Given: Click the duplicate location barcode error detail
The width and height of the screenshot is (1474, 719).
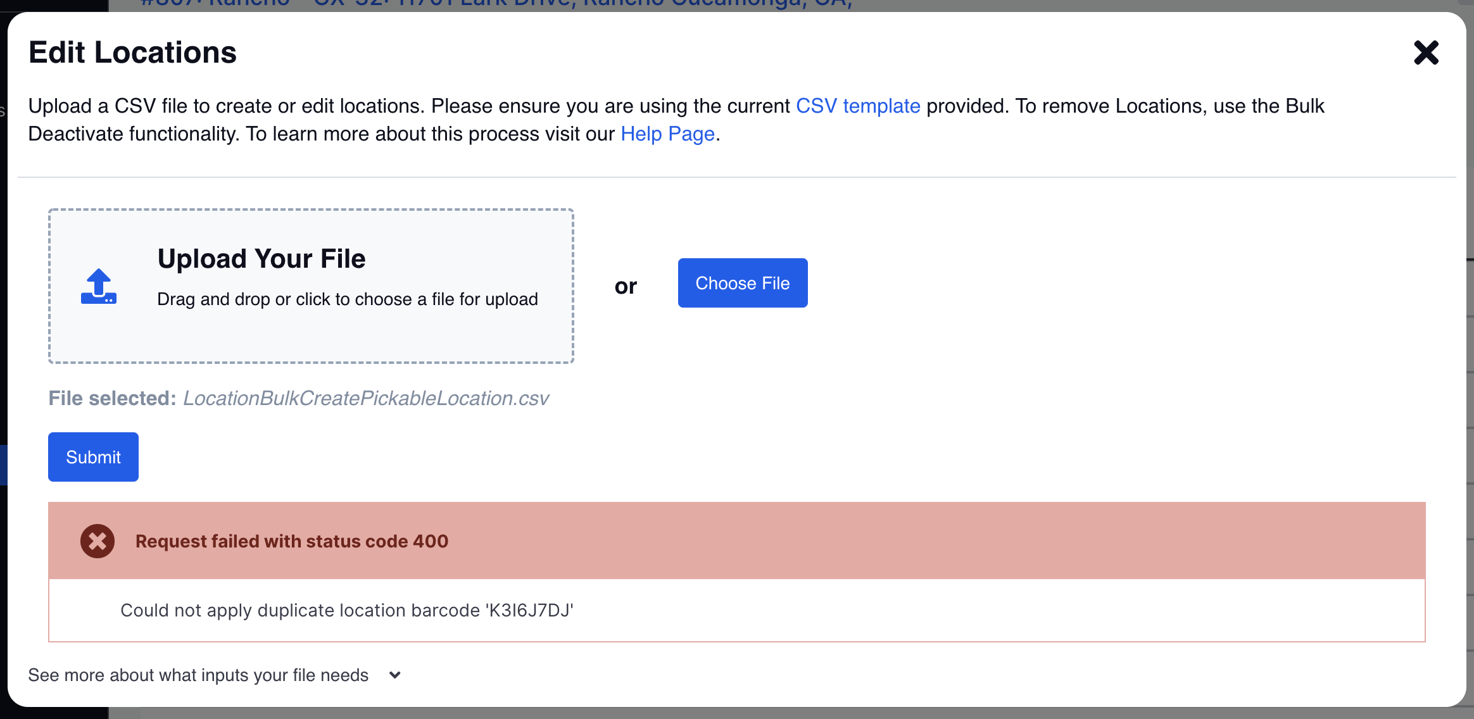Looking at the screenshot, I should (347, 610).
